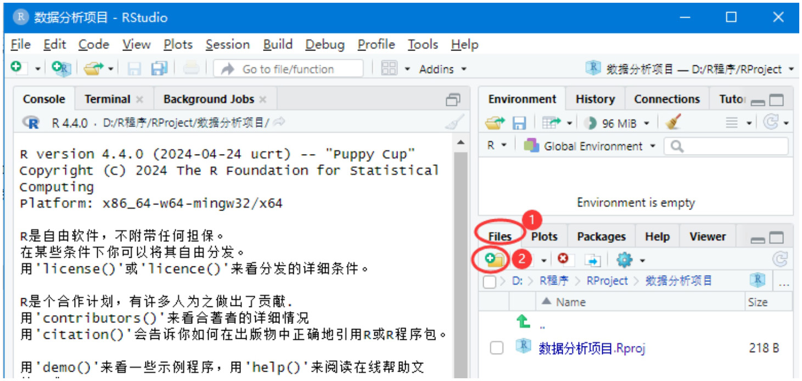This screenshot has width=802, height=381.
Task: Open the New File dropdown arrow
Action: coord(38,69)
